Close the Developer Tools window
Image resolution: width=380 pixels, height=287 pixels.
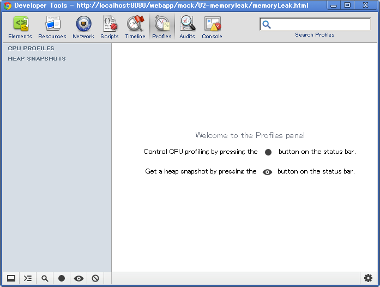click(x=366, y=5)
